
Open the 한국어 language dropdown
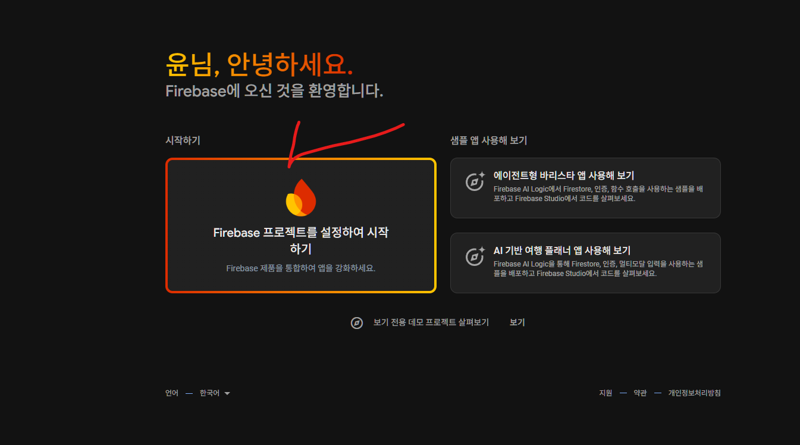[215, 393]
